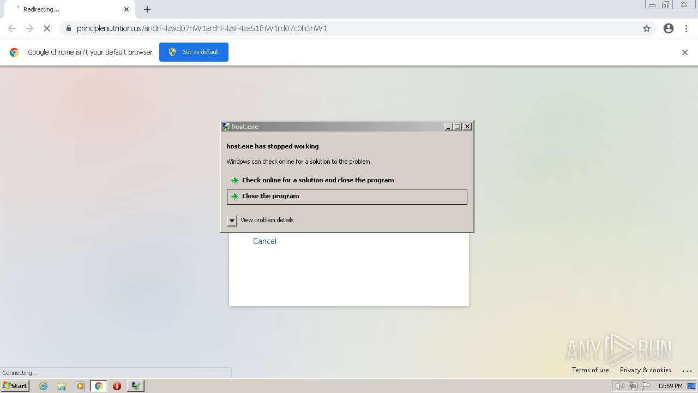Maximize the host.exe dialog window
Image resolution: width=698 pixels, height=393 pixels.
pos(458,127)
